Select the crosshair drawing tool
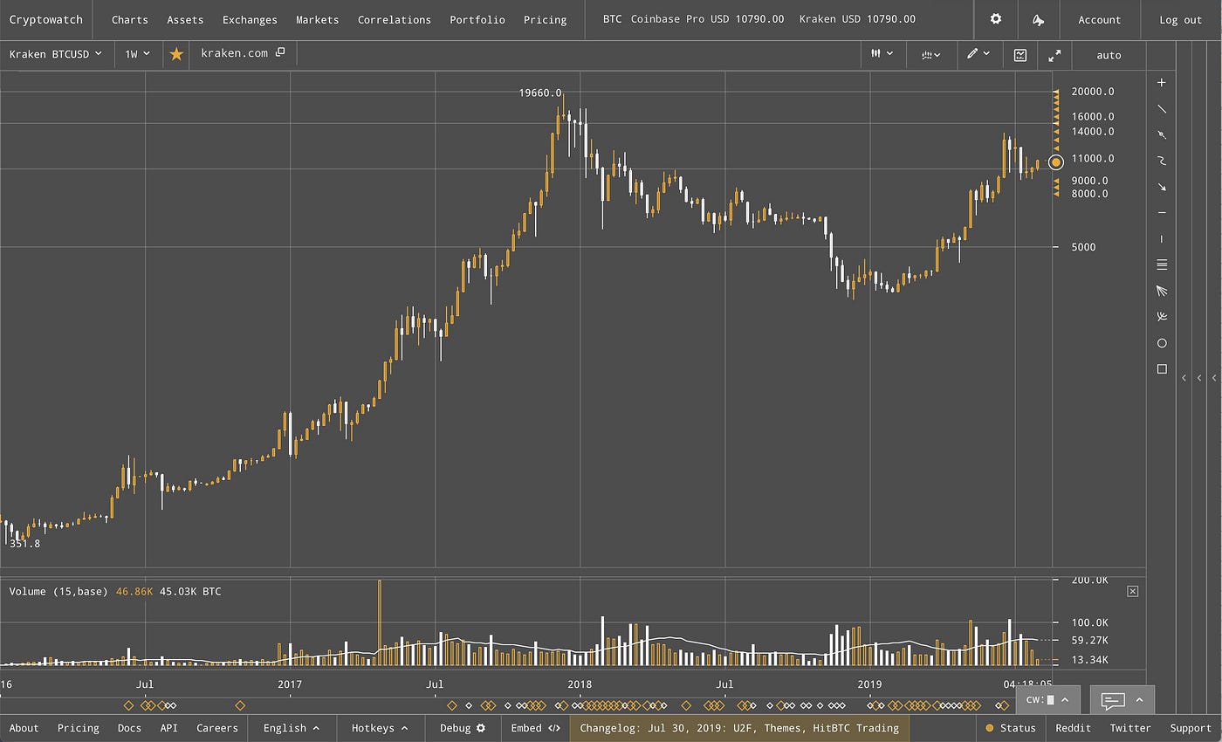This screenshot has height=742, width=1222. tap(1161, 83)
